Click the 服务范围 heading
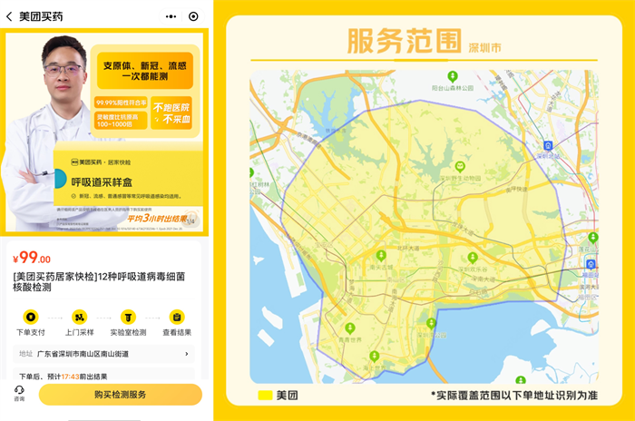 [x=405, y=41]
